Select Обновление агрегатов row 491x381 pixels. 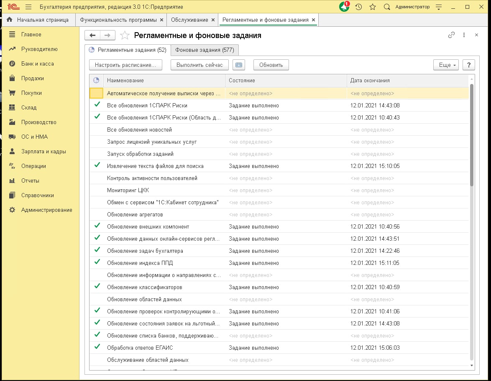279,215
